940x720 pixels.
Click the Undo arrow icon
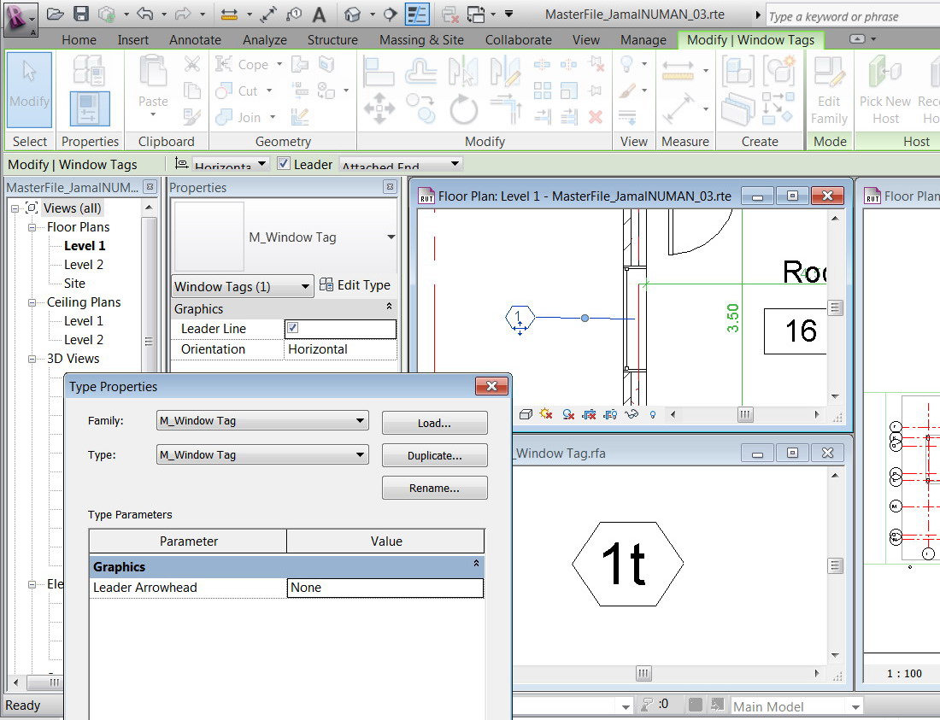pos(144,15)
